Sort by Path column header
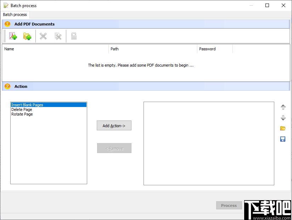292x220 pixels. (153, 49)
